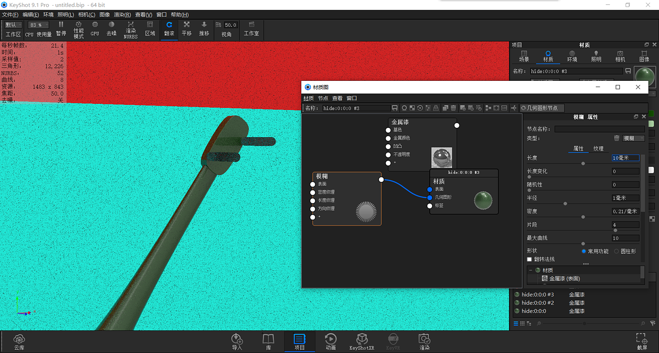Switch to the 环境 environment tab
The height and width of the screenshot is (353, 659).
coord(572,56)
